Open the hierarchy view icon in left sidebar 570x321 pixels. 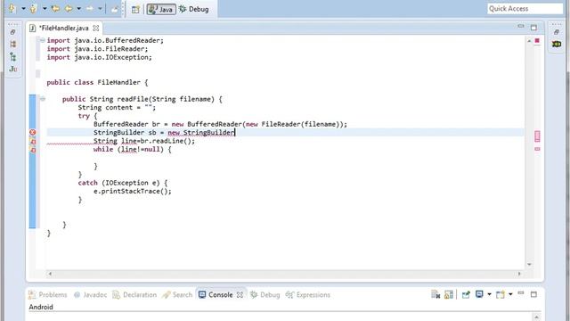(13, 57)
